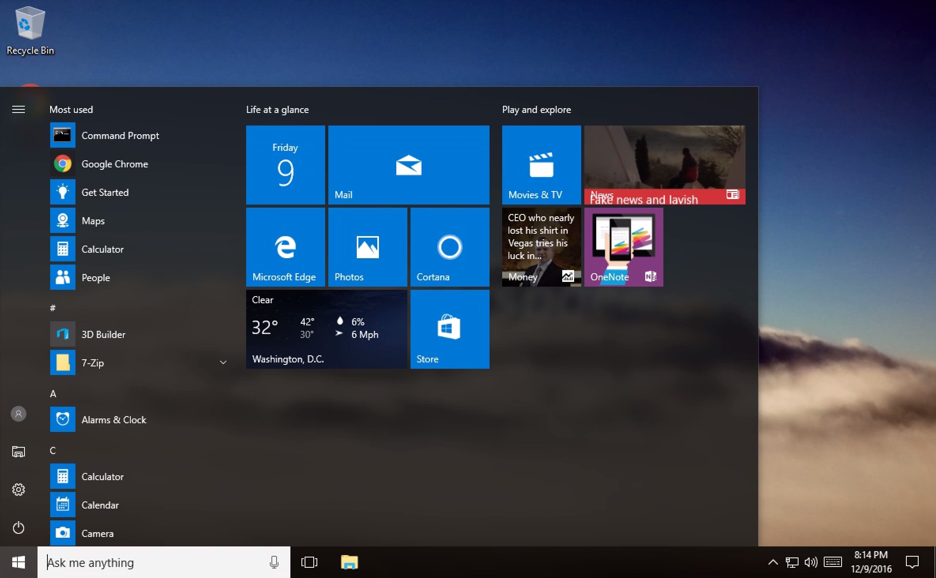Launch Google Chrome from Most used

click(x=115, y=164)
